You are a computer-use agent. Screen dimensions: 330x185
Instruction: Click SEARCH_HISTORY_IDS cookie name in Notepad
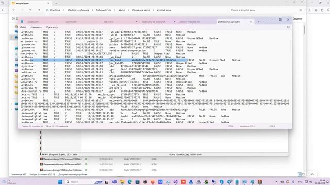point(100,53)
